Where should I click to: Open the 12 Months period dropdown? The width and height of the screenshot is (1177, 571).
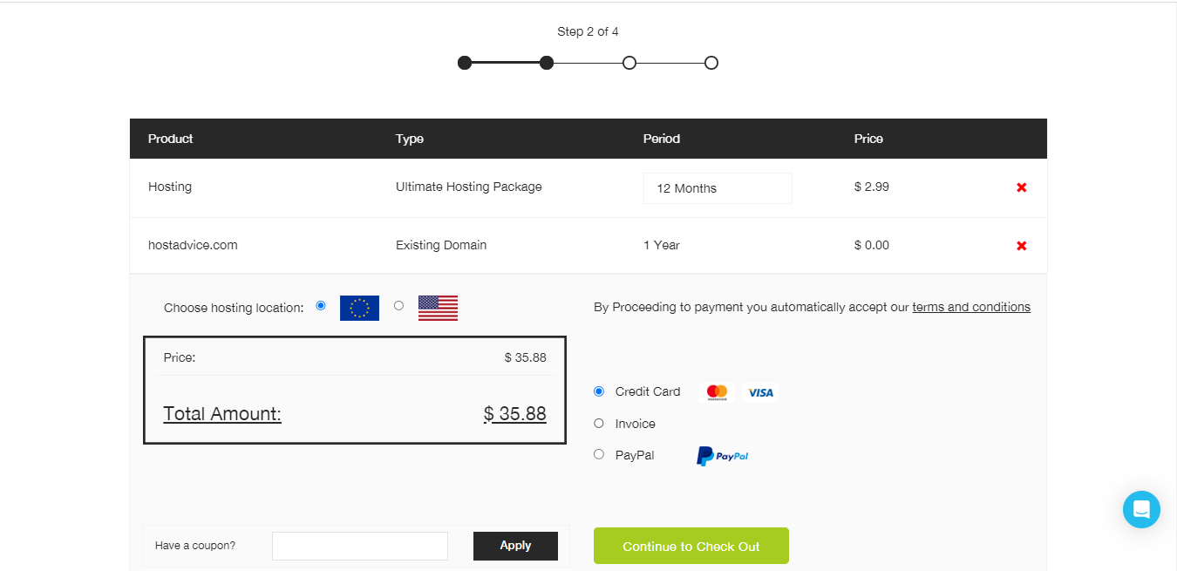[718, 188]
